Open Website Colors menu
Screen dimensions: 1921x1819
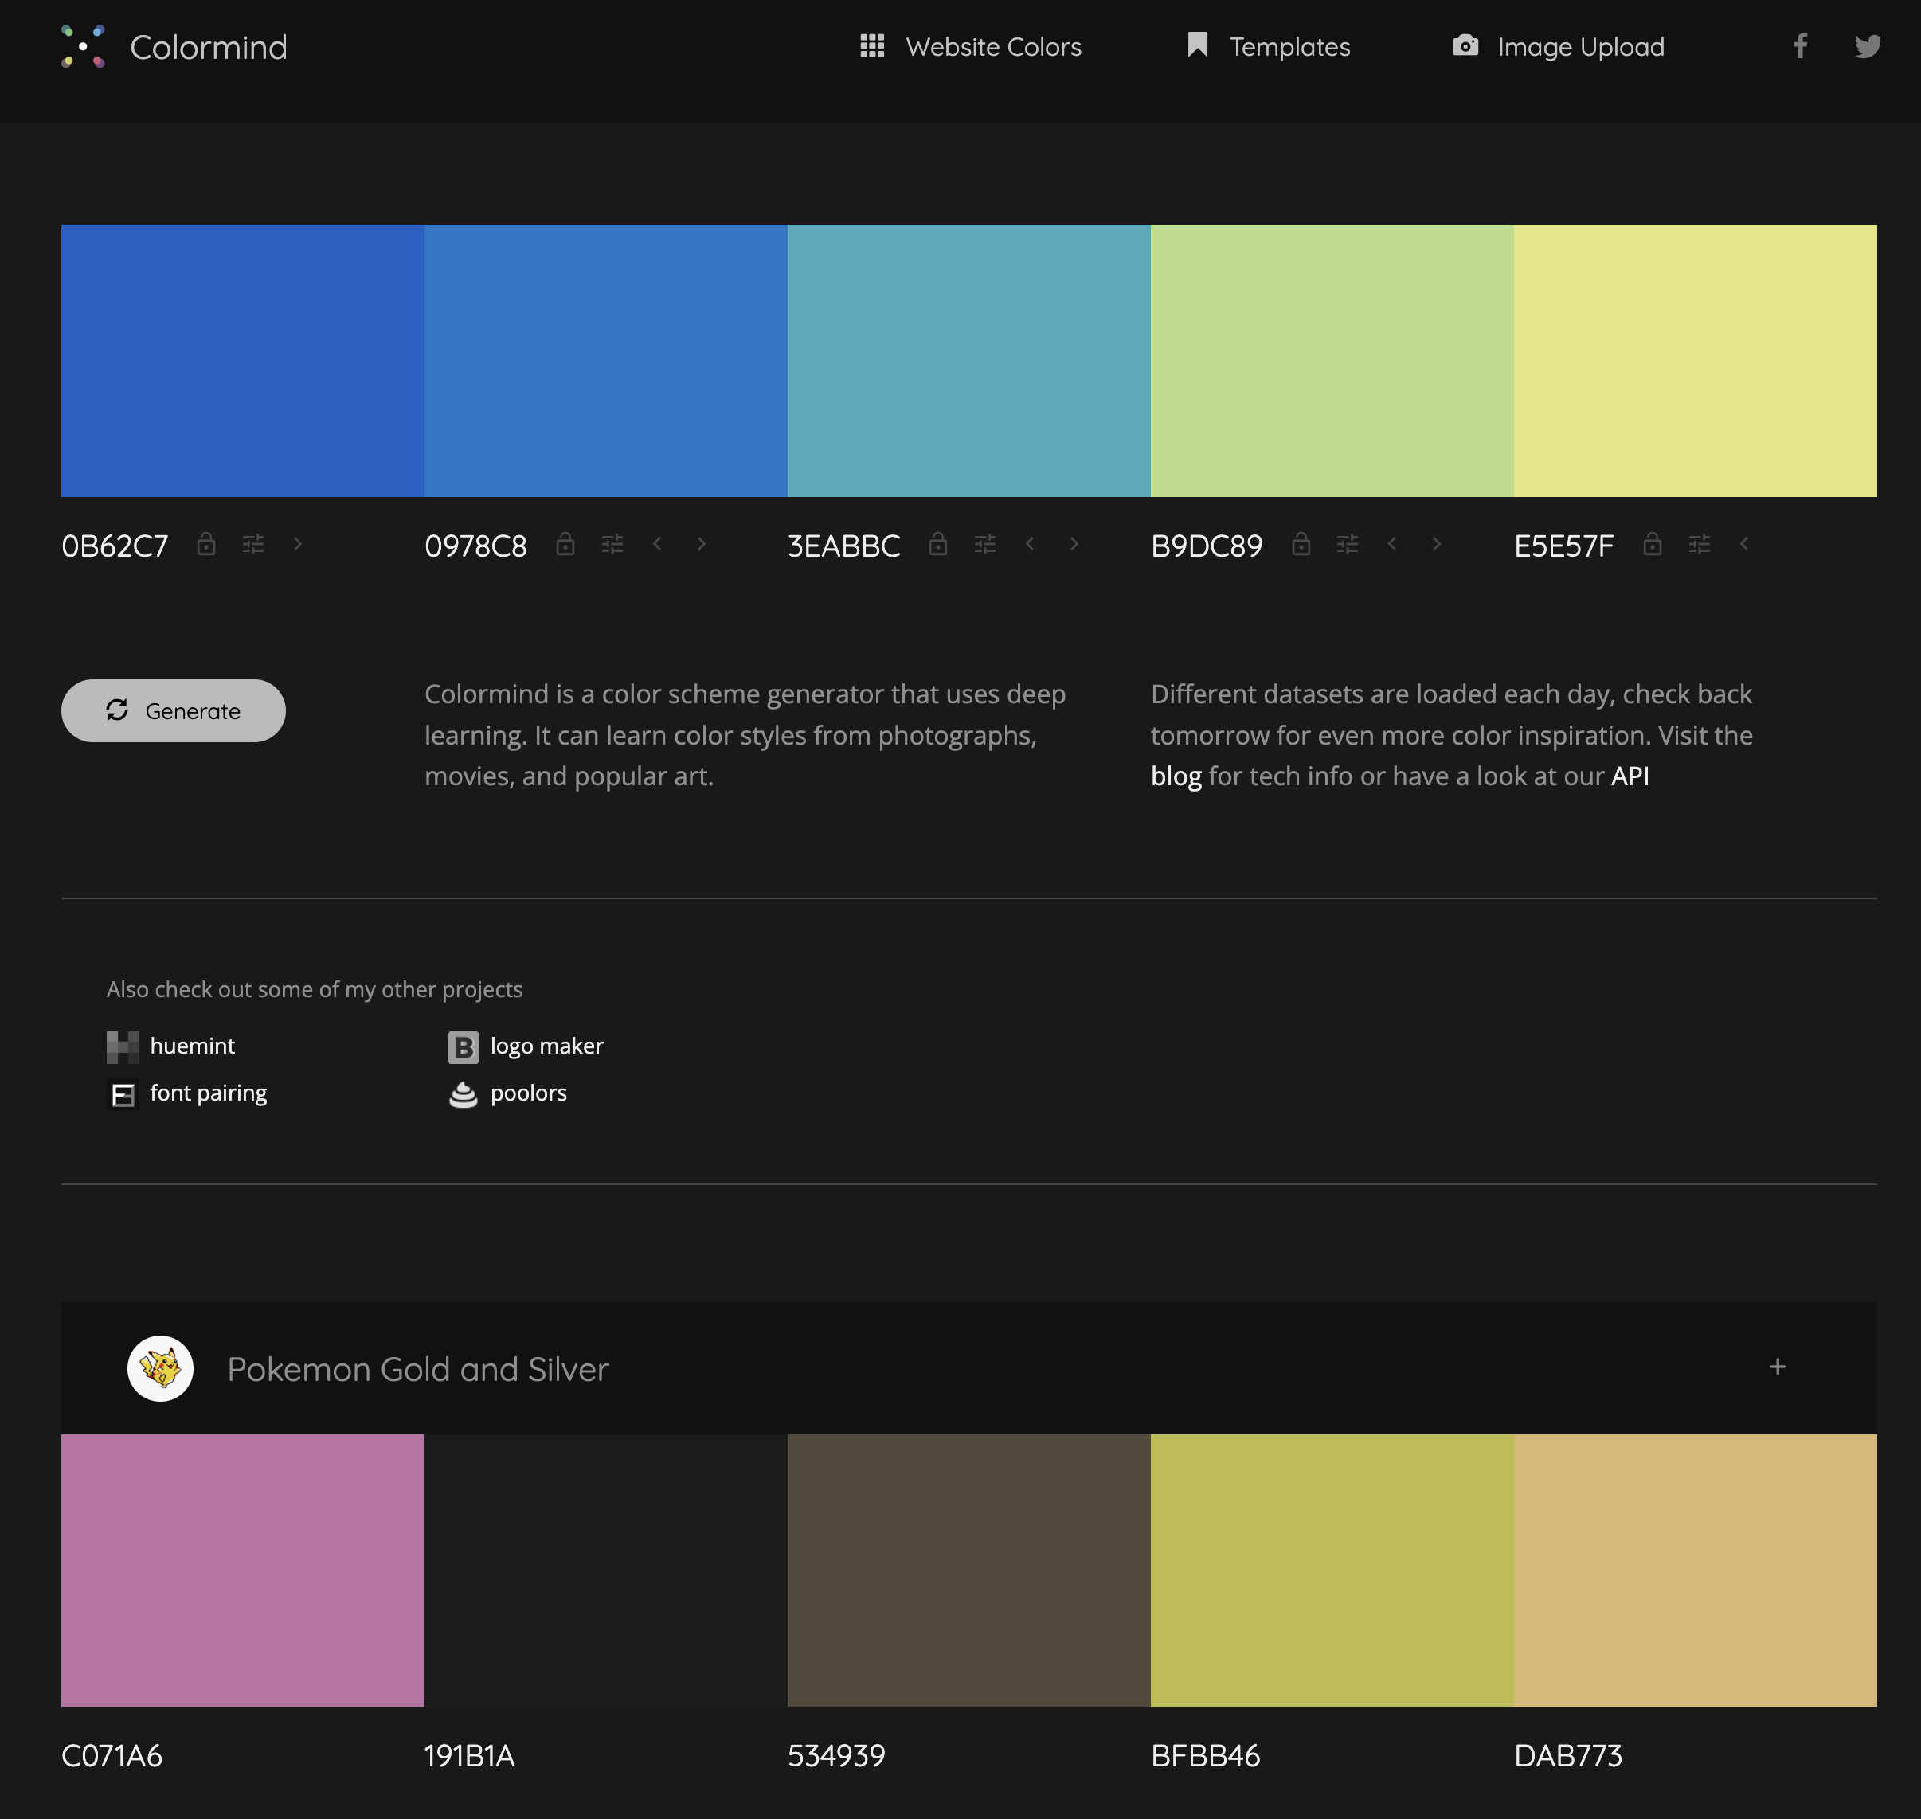[971, 46]
